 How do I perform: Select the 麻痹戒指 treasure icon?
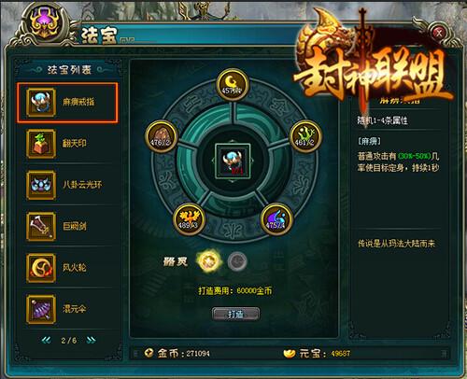coord(41,102)
